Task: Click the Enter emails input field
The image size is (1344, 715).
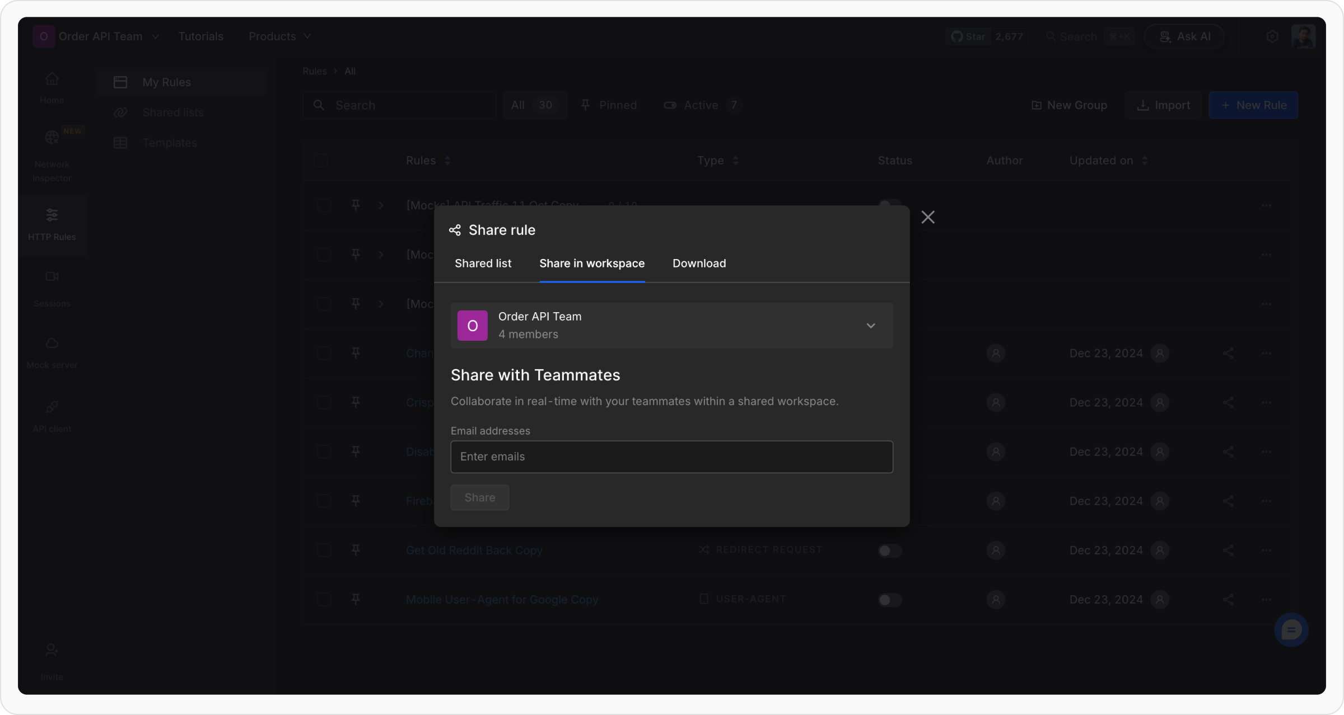Action: coord(671,457)
